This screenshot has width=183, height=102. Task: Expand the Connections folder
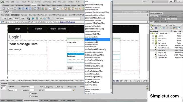(153, 38)
